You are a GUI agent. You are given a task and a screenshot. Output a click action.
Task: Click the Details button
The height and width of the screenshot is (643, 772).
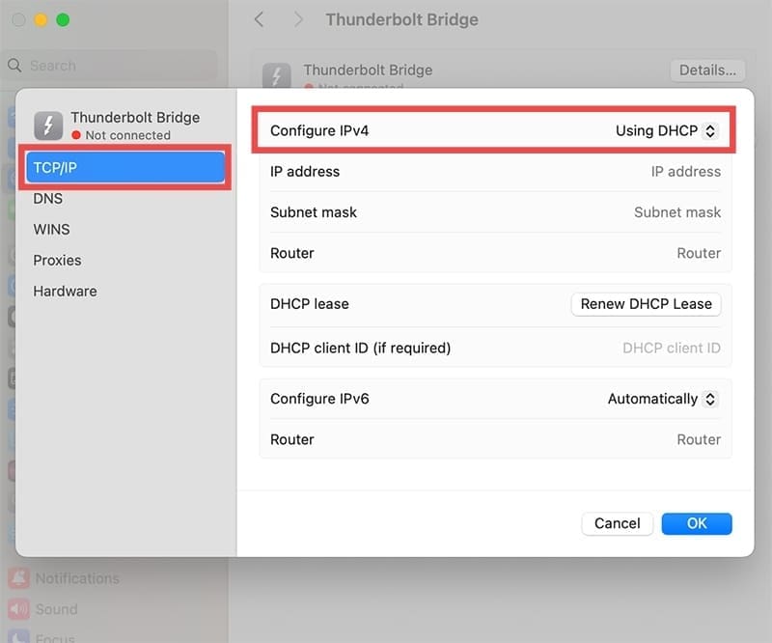pos(707,70)
